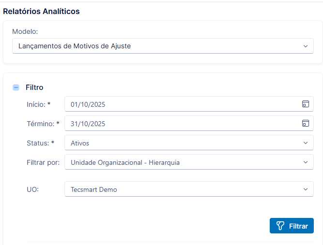Click the Filtrar button
Viewport: 323px width, 245px height.
tap(292, 226)
